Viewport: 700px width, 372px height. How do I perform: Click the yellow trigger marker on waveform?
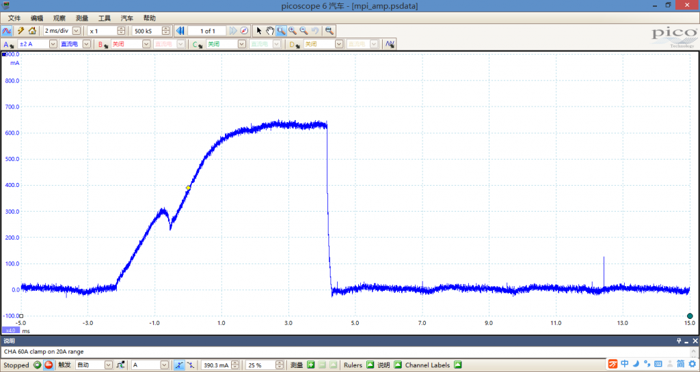[x=188, y=188]
